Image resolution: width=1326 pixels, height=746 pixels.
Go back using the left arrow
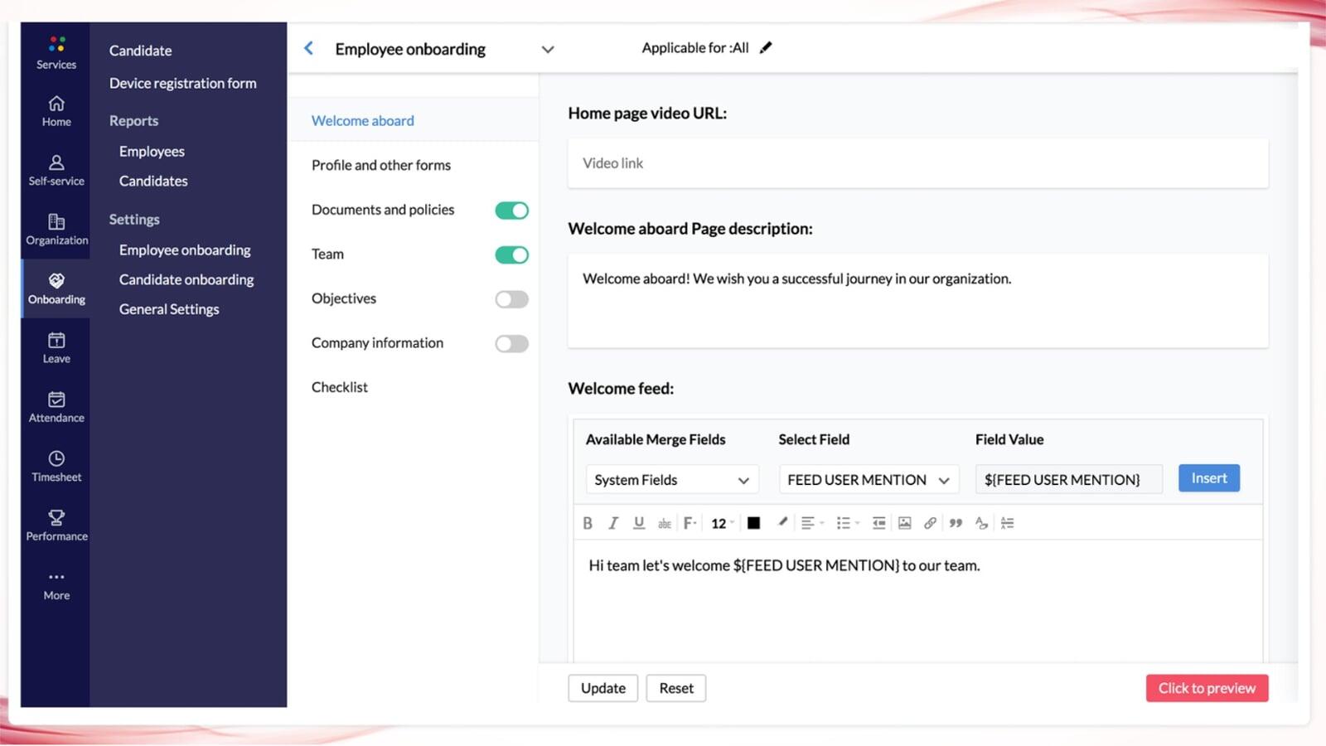click(x=309, y=49)
